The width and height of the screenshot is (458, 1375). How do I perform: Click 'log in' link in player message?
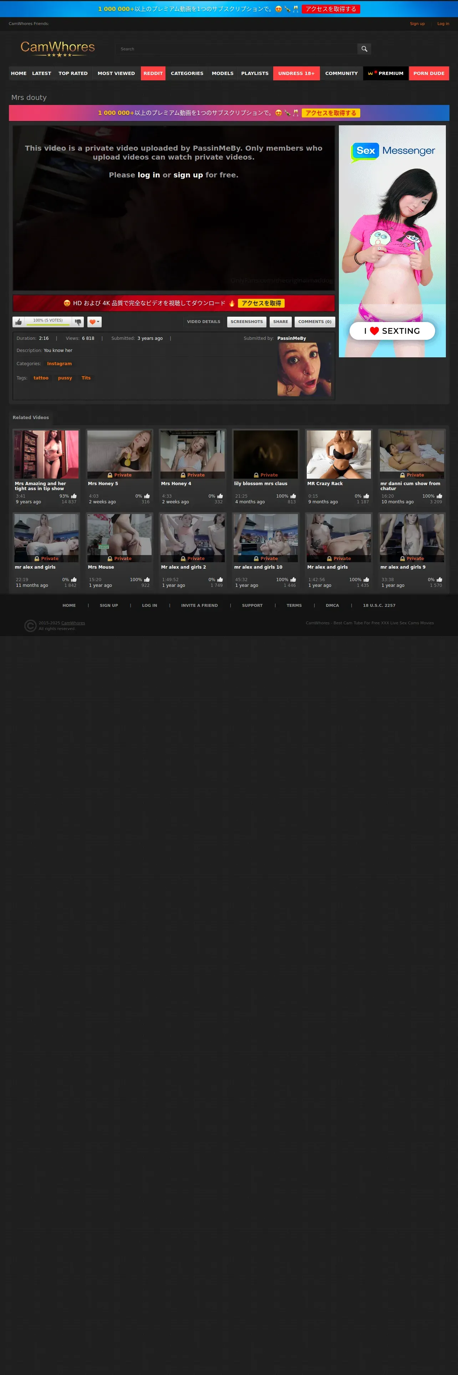(149, 175)
